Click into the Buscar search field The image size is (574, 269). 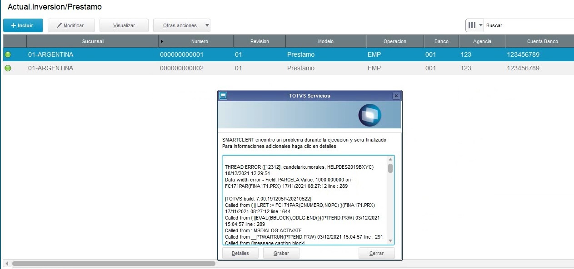tap(529, 25)
